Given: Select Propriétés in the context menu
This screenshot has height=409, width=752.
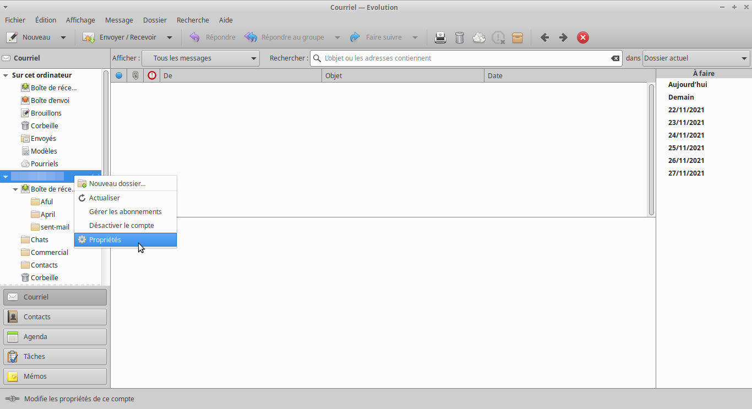Looking at the screenshot, I should pyautogui.click(x=126, y=240).
